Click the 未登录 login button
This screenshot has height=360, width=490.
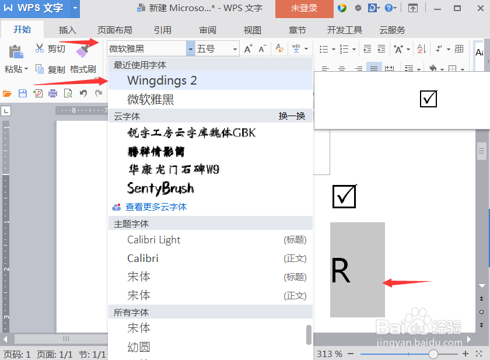click(x=304, y=9)
